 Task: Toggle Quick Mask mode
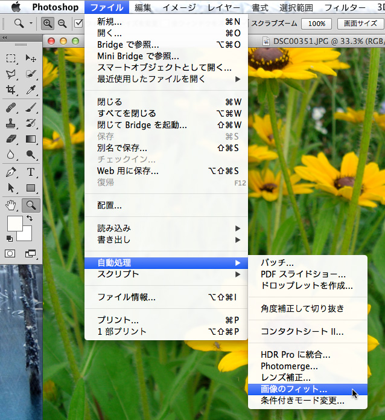pos(10,253)
